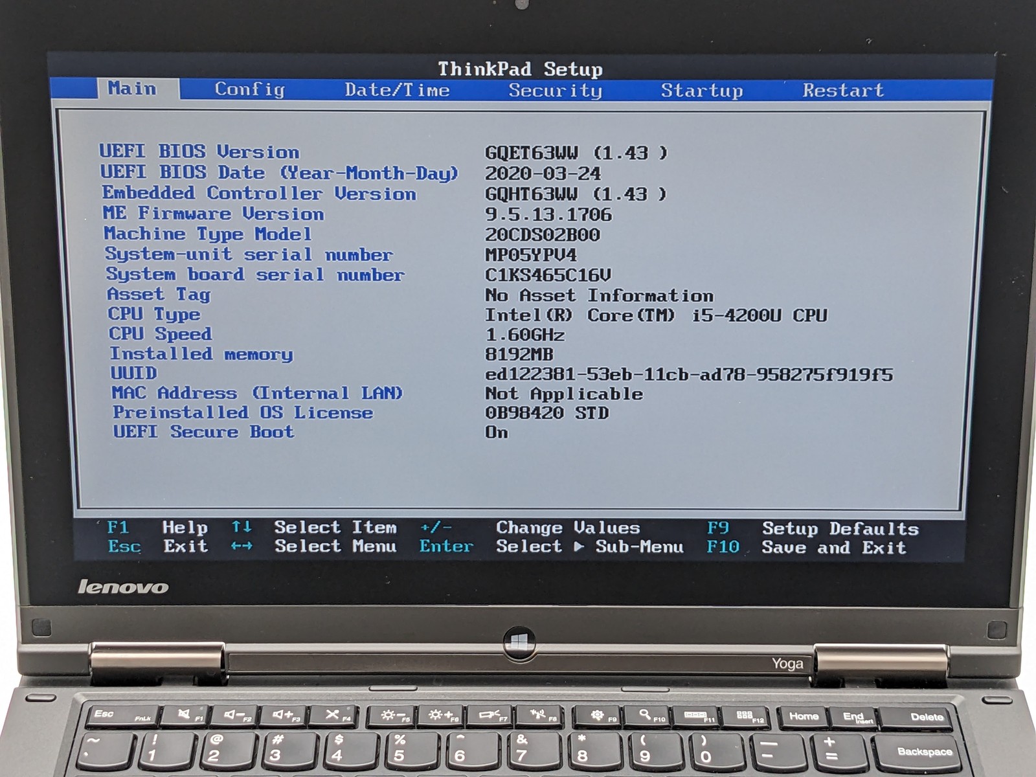Click System-unit serial number label
The height and width of the screenshot is (777, 1036).
tap(249, 254)
